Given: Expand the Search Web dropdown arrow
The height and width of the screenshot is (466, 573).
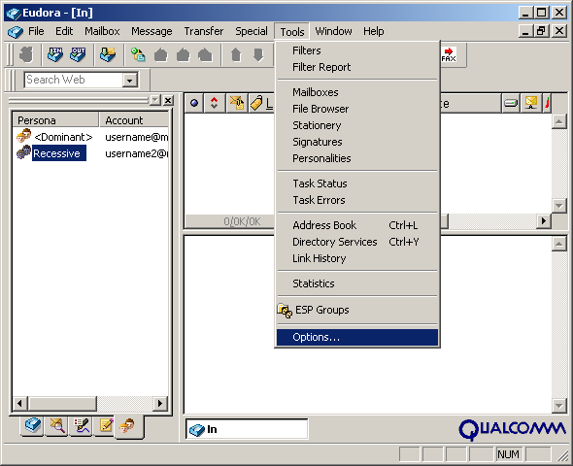Looking at the screenshot, I should tap(129, 80).
